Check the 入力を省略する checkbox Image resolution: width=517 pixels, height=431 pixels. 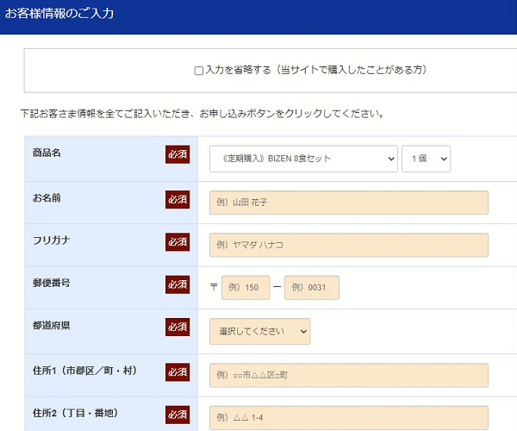tap(199, 71)
